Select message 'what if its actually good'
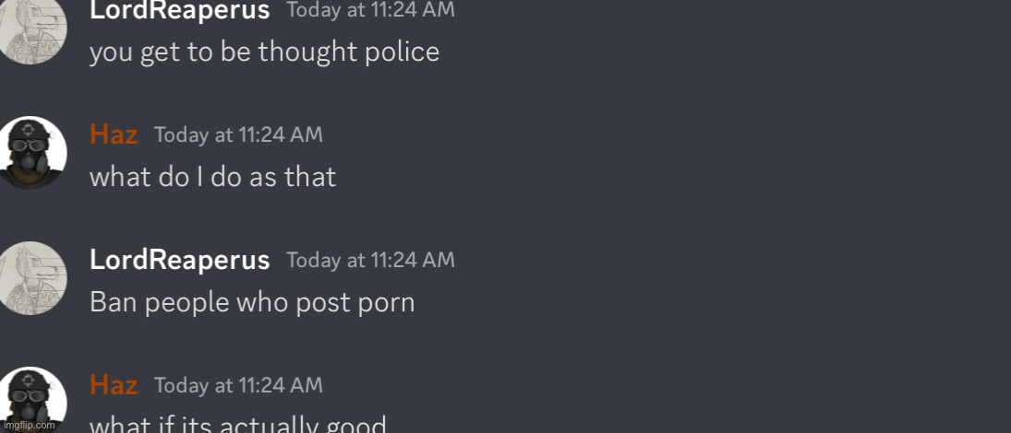The width and height of the screenshot is (1011, 433). point(238,424)
